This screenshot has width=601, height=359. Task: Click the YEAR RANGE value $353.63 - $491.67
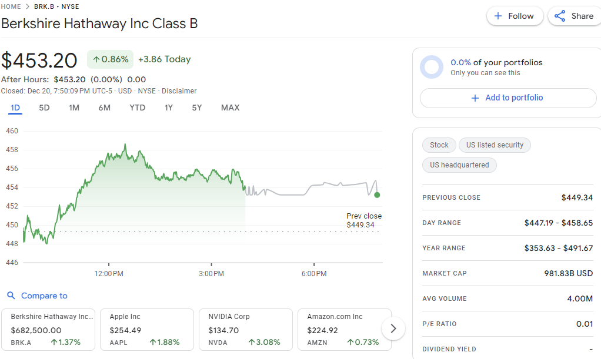tap(559, 249)
